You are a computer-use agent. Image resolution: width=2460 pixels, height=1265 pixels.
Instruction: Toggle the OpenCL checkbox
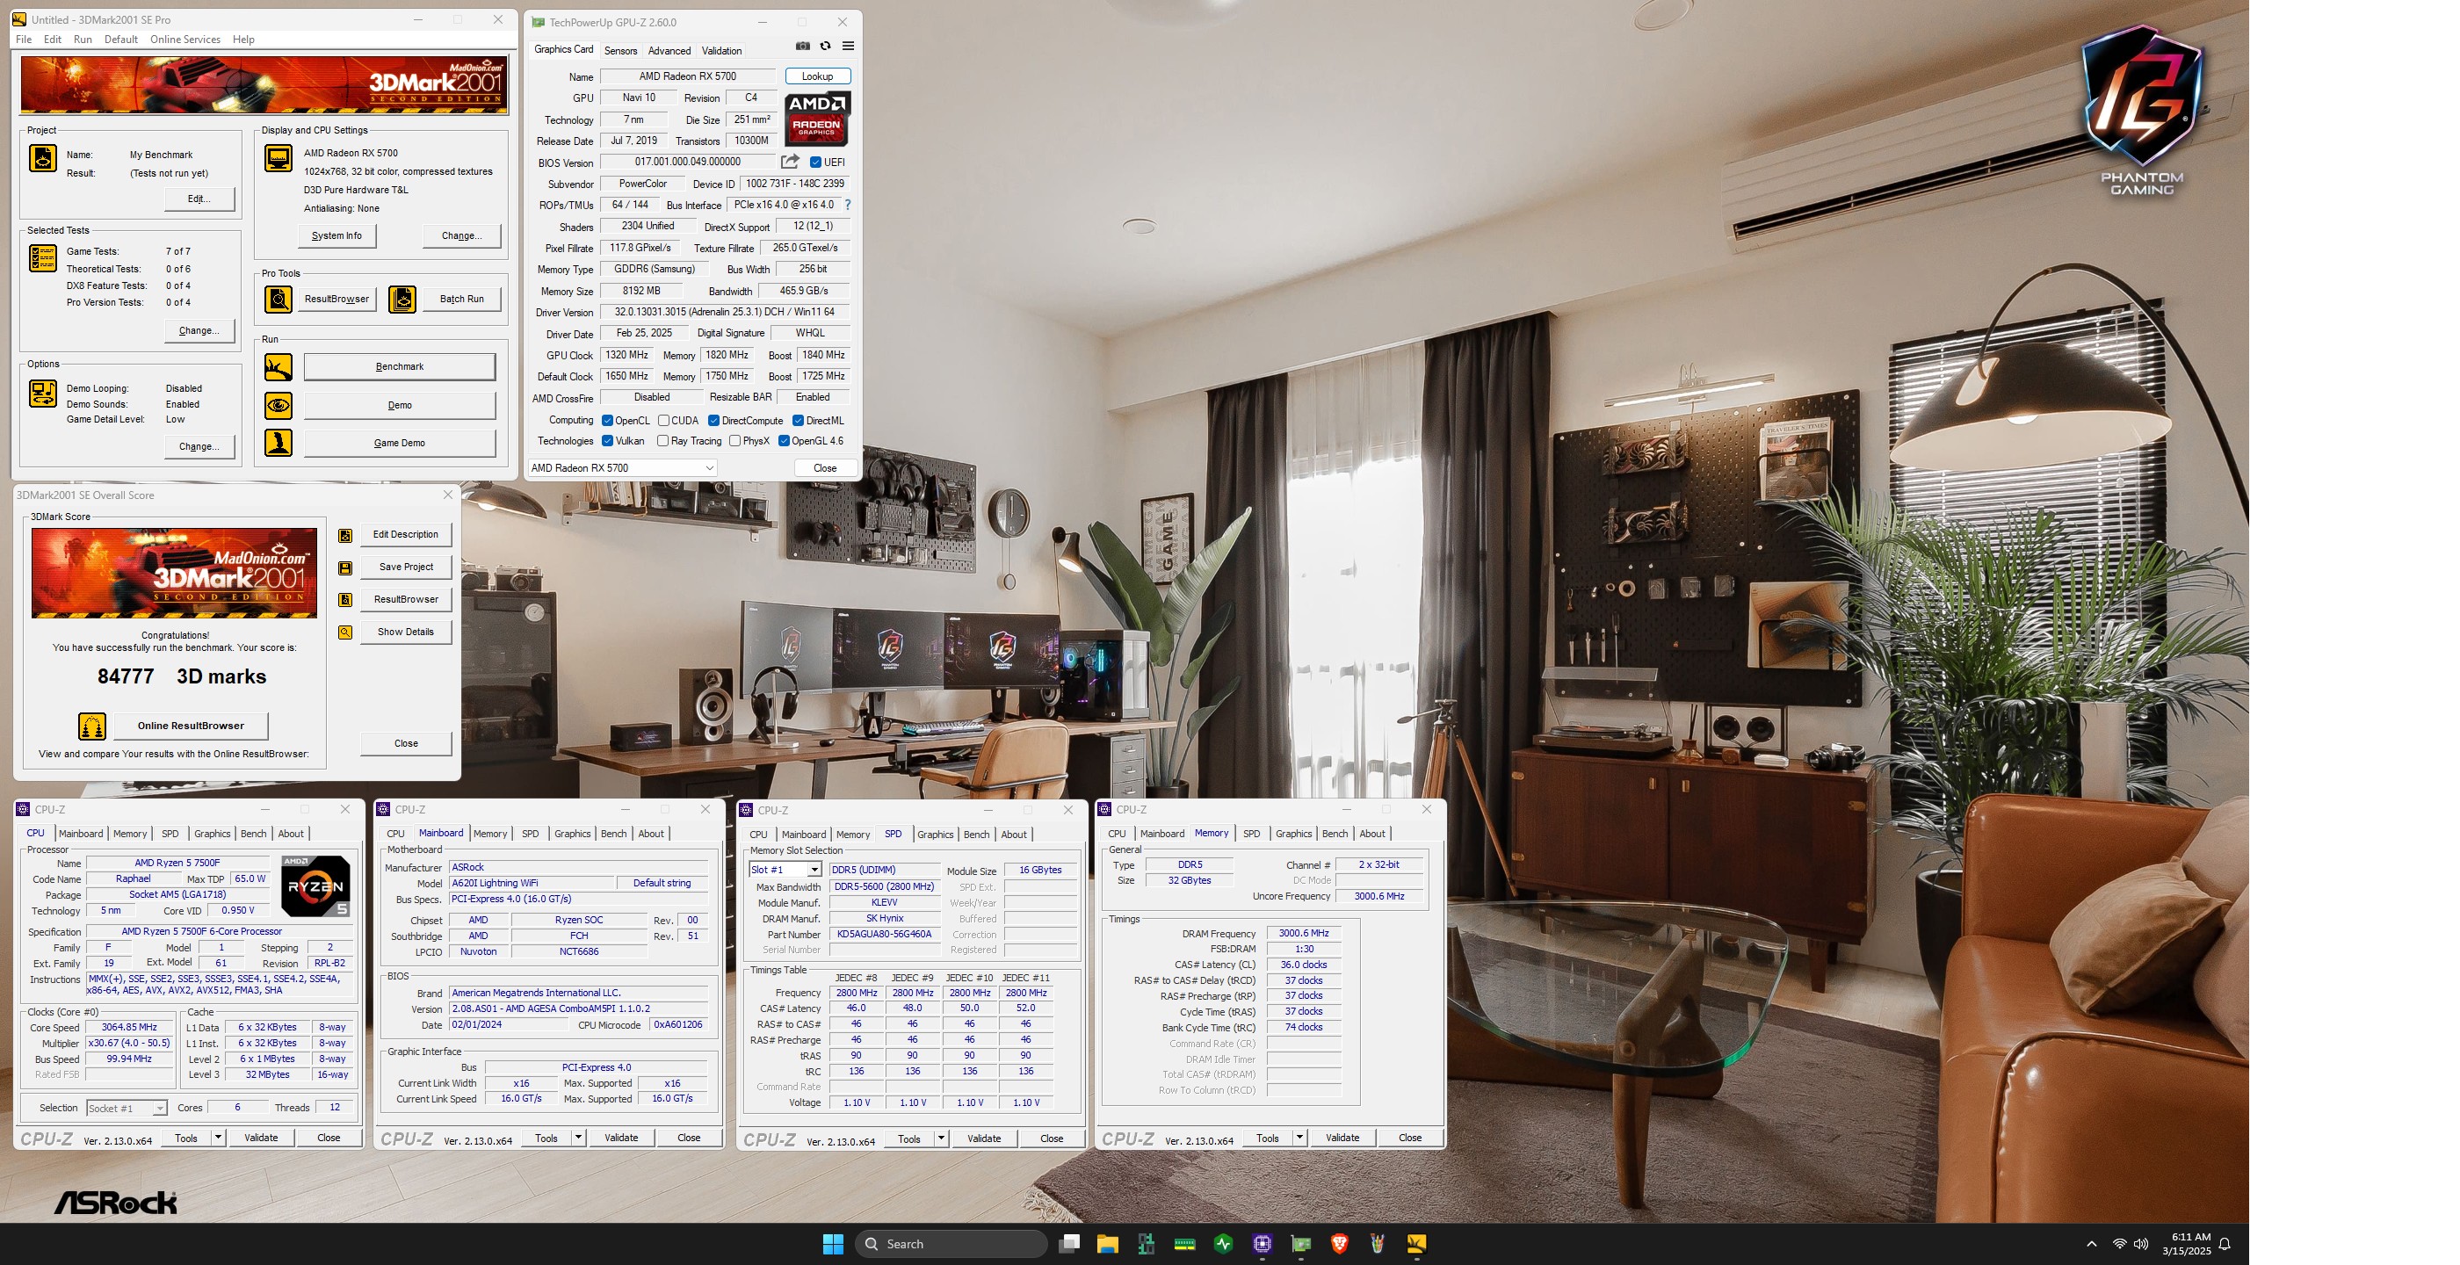tap(607, 421)
